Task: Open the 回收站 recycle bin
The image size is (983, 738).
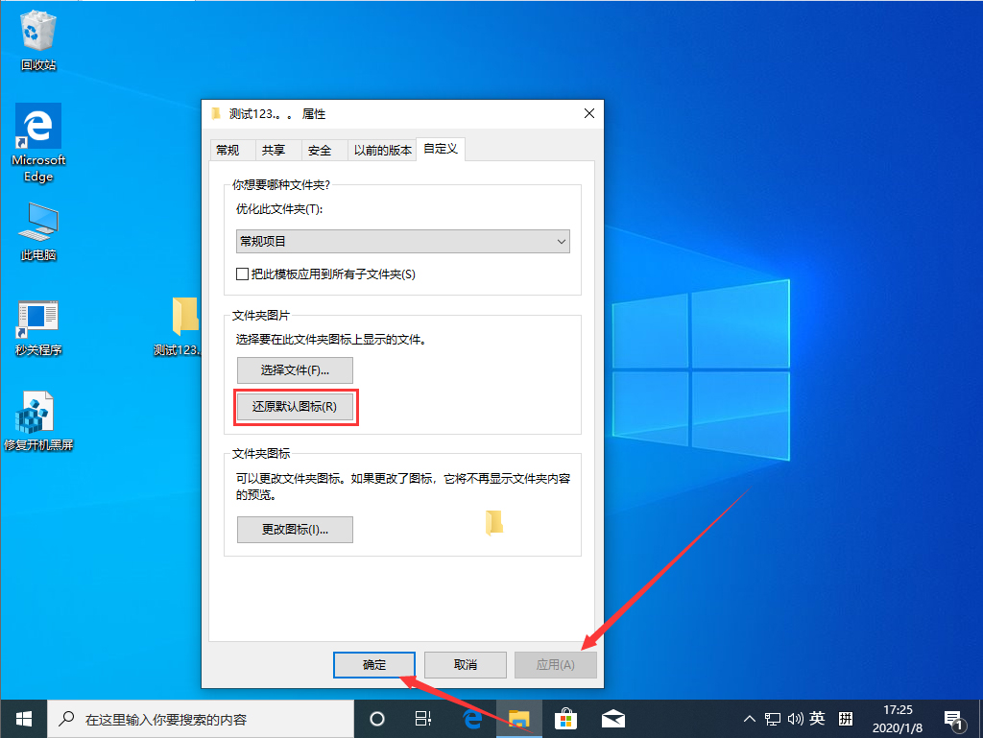Action: [x=37, y=32]
